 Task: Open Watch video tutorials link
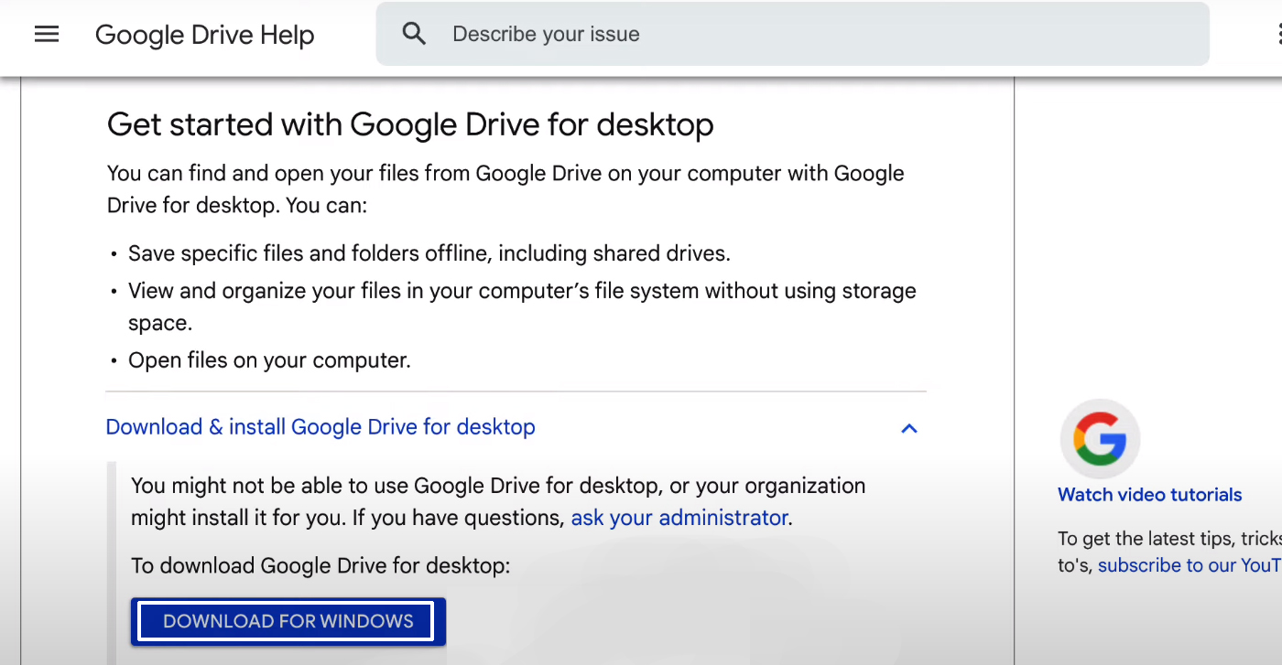[x=1150, y=495]
